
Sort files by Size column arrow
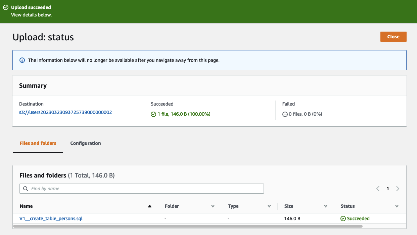(325, 206)
